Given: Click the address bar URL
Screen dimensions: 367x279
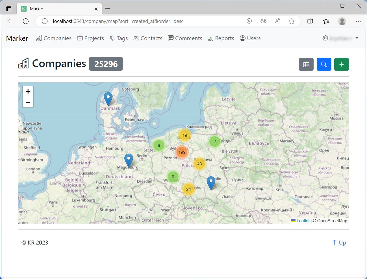Looking at the screenshot, I should (x=118, y=21).
